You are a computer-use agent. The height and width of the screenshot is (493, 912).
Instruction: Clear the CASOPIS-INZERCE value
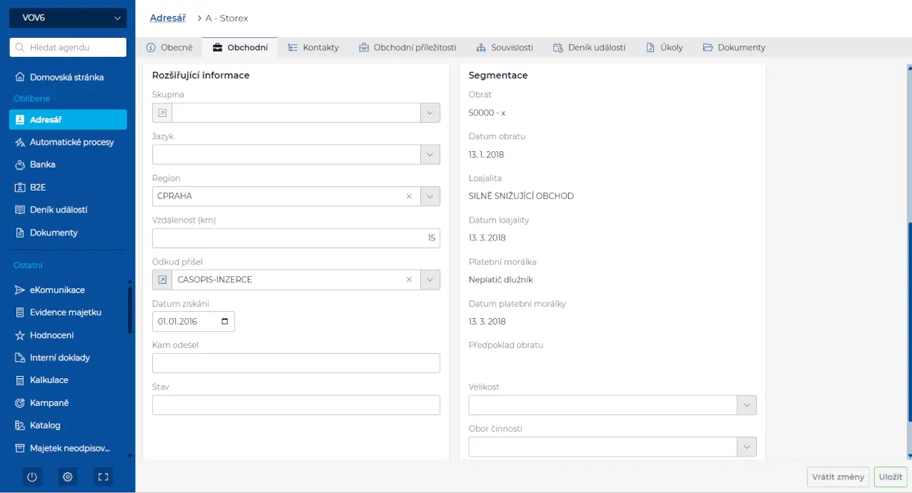click(409, 280)
